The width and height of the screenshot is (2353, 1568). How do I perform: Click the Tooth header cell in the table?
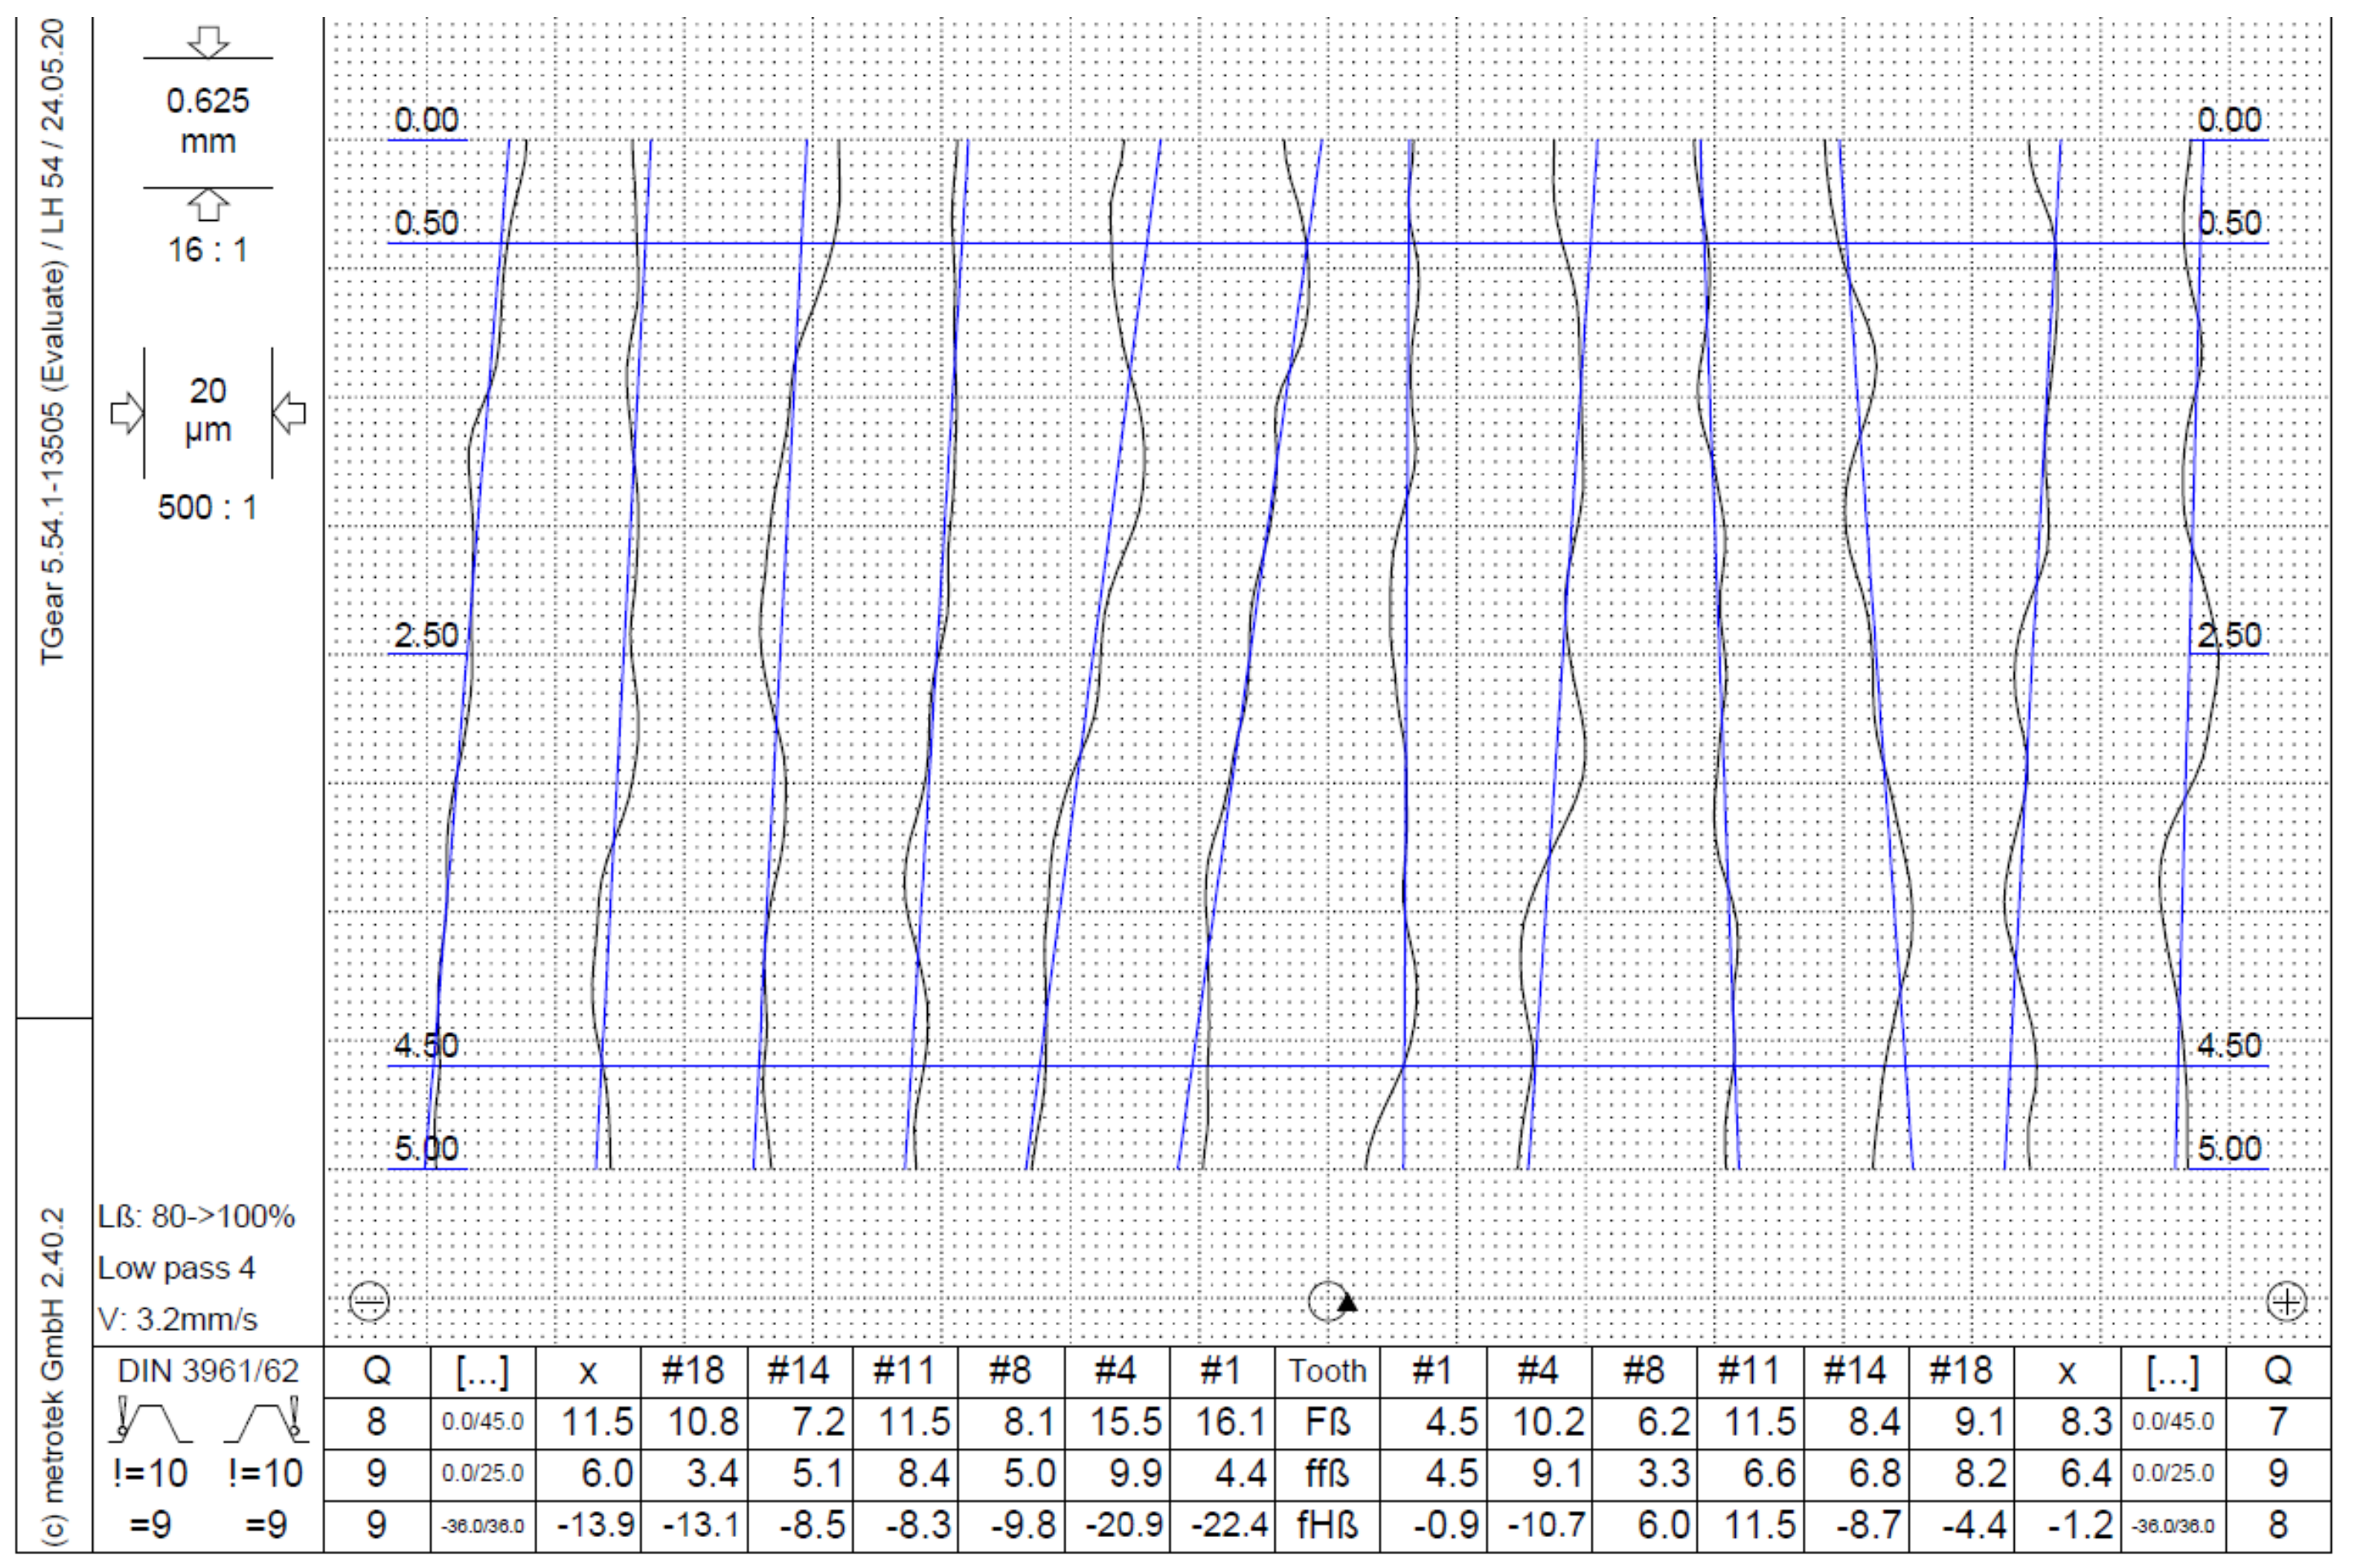(x=1327, y=1371)
